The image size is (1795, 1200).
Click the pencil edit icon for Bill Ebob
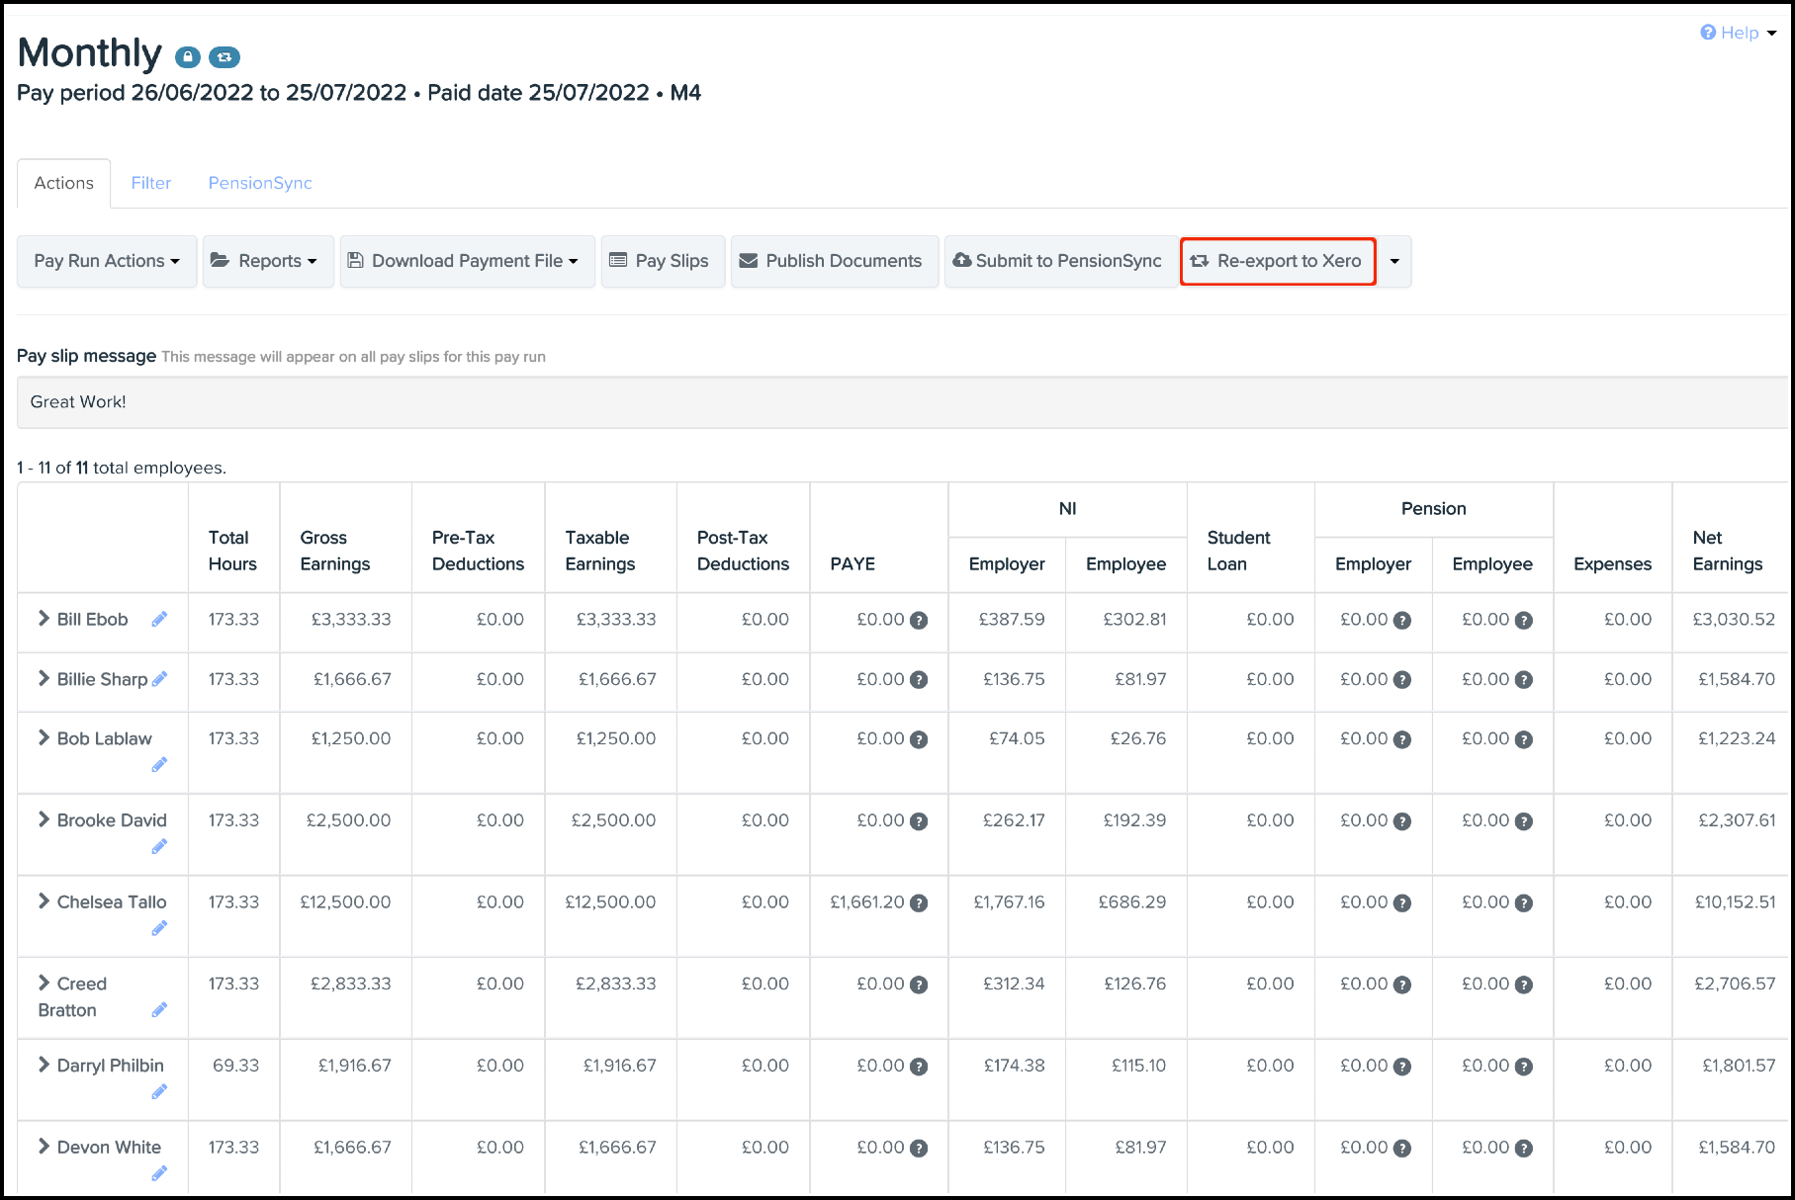[x=159, y=619]
